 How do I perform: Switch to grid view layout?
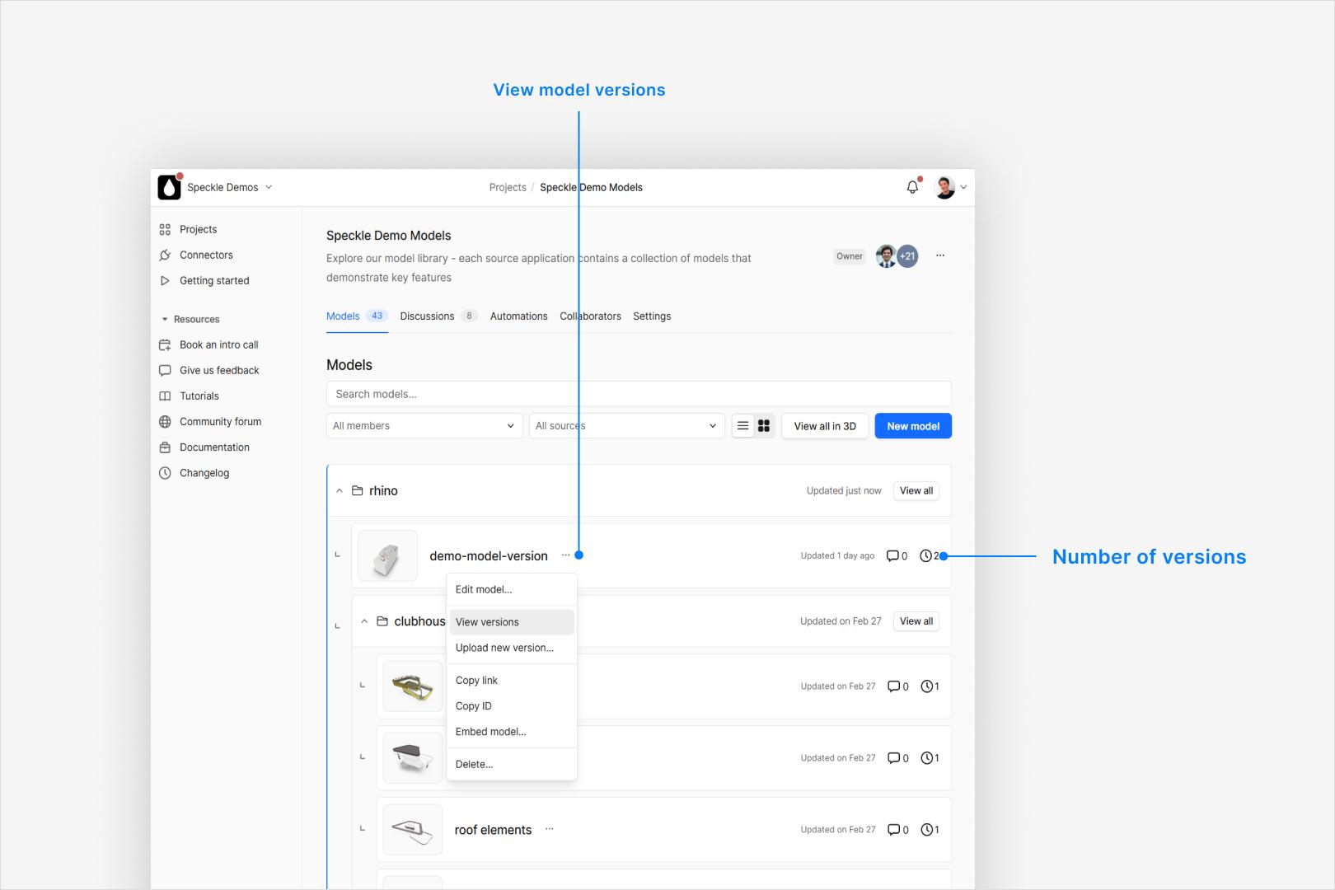764,426
